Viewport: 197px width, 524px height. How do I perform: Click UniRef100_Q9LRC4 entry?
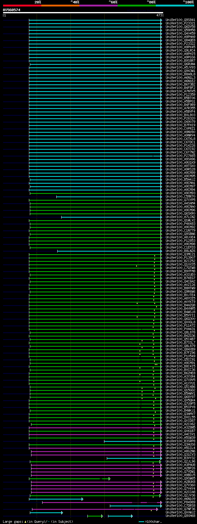[180, 50]
